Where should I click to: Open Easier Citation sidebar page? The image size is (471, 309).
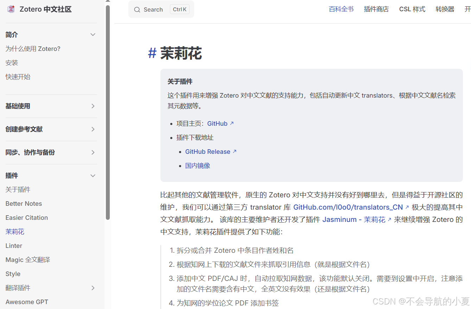pyautogui.click(x=27, y=218)
